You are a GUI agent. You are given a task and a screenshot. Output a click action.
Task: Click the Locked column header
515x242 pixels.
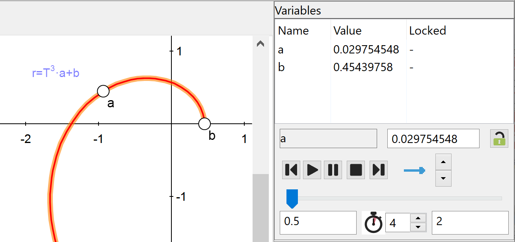click(x=428, y=31)
